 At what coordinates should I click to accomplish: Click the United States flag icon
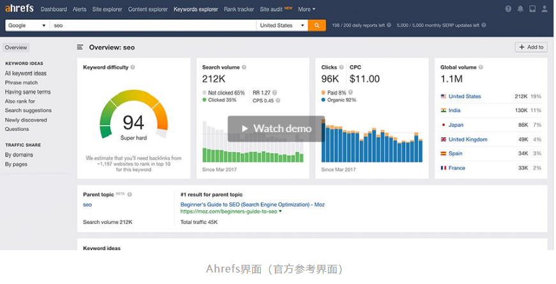pos(444,96)
